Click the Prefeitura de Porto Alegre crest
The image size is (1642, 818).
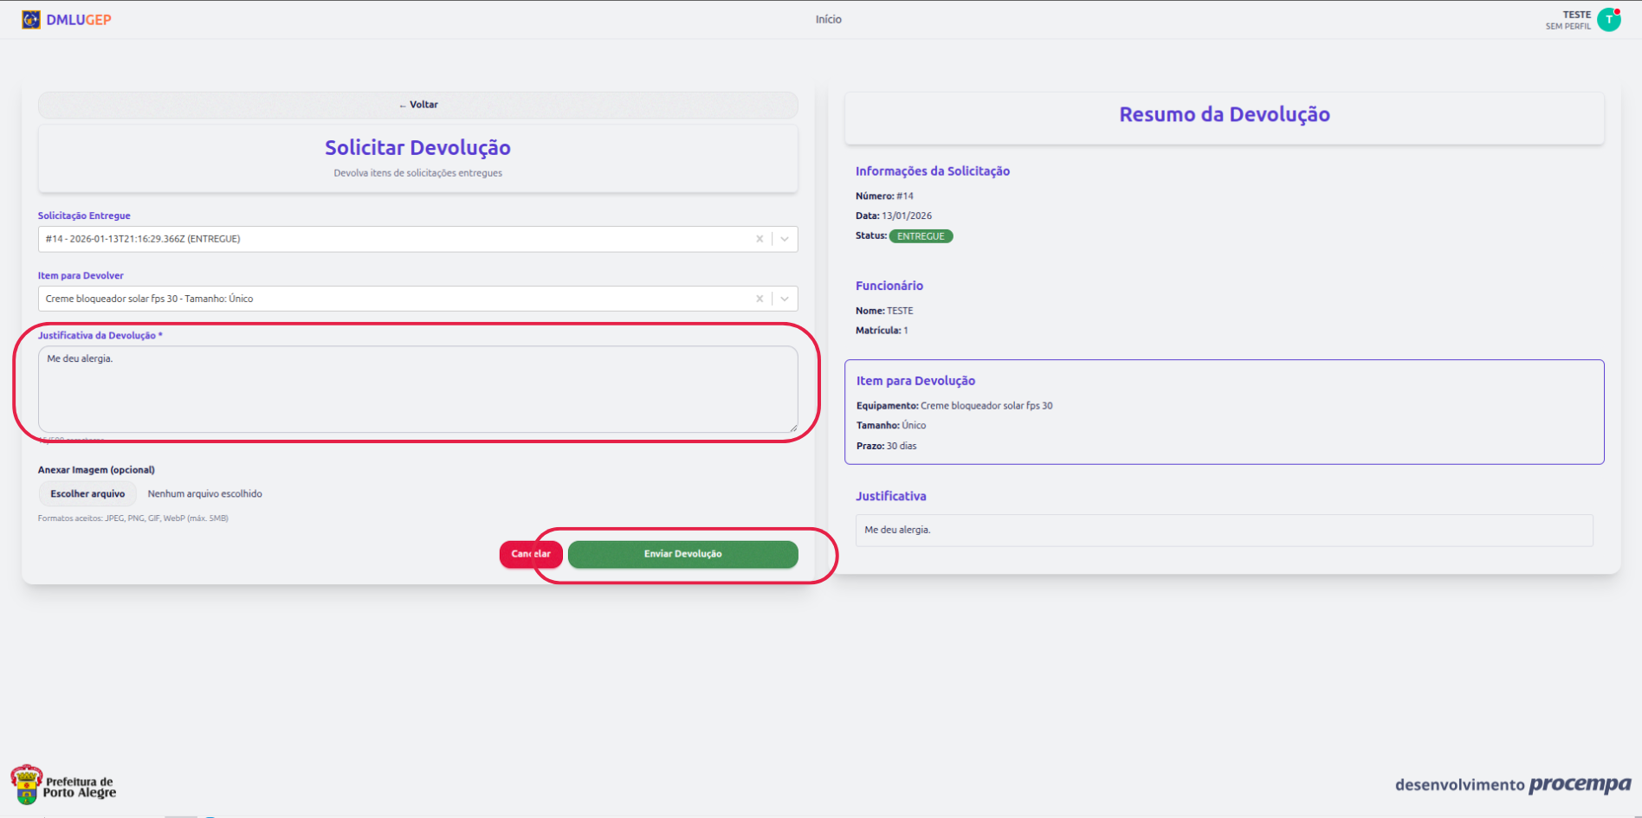(x=26, y=784)
